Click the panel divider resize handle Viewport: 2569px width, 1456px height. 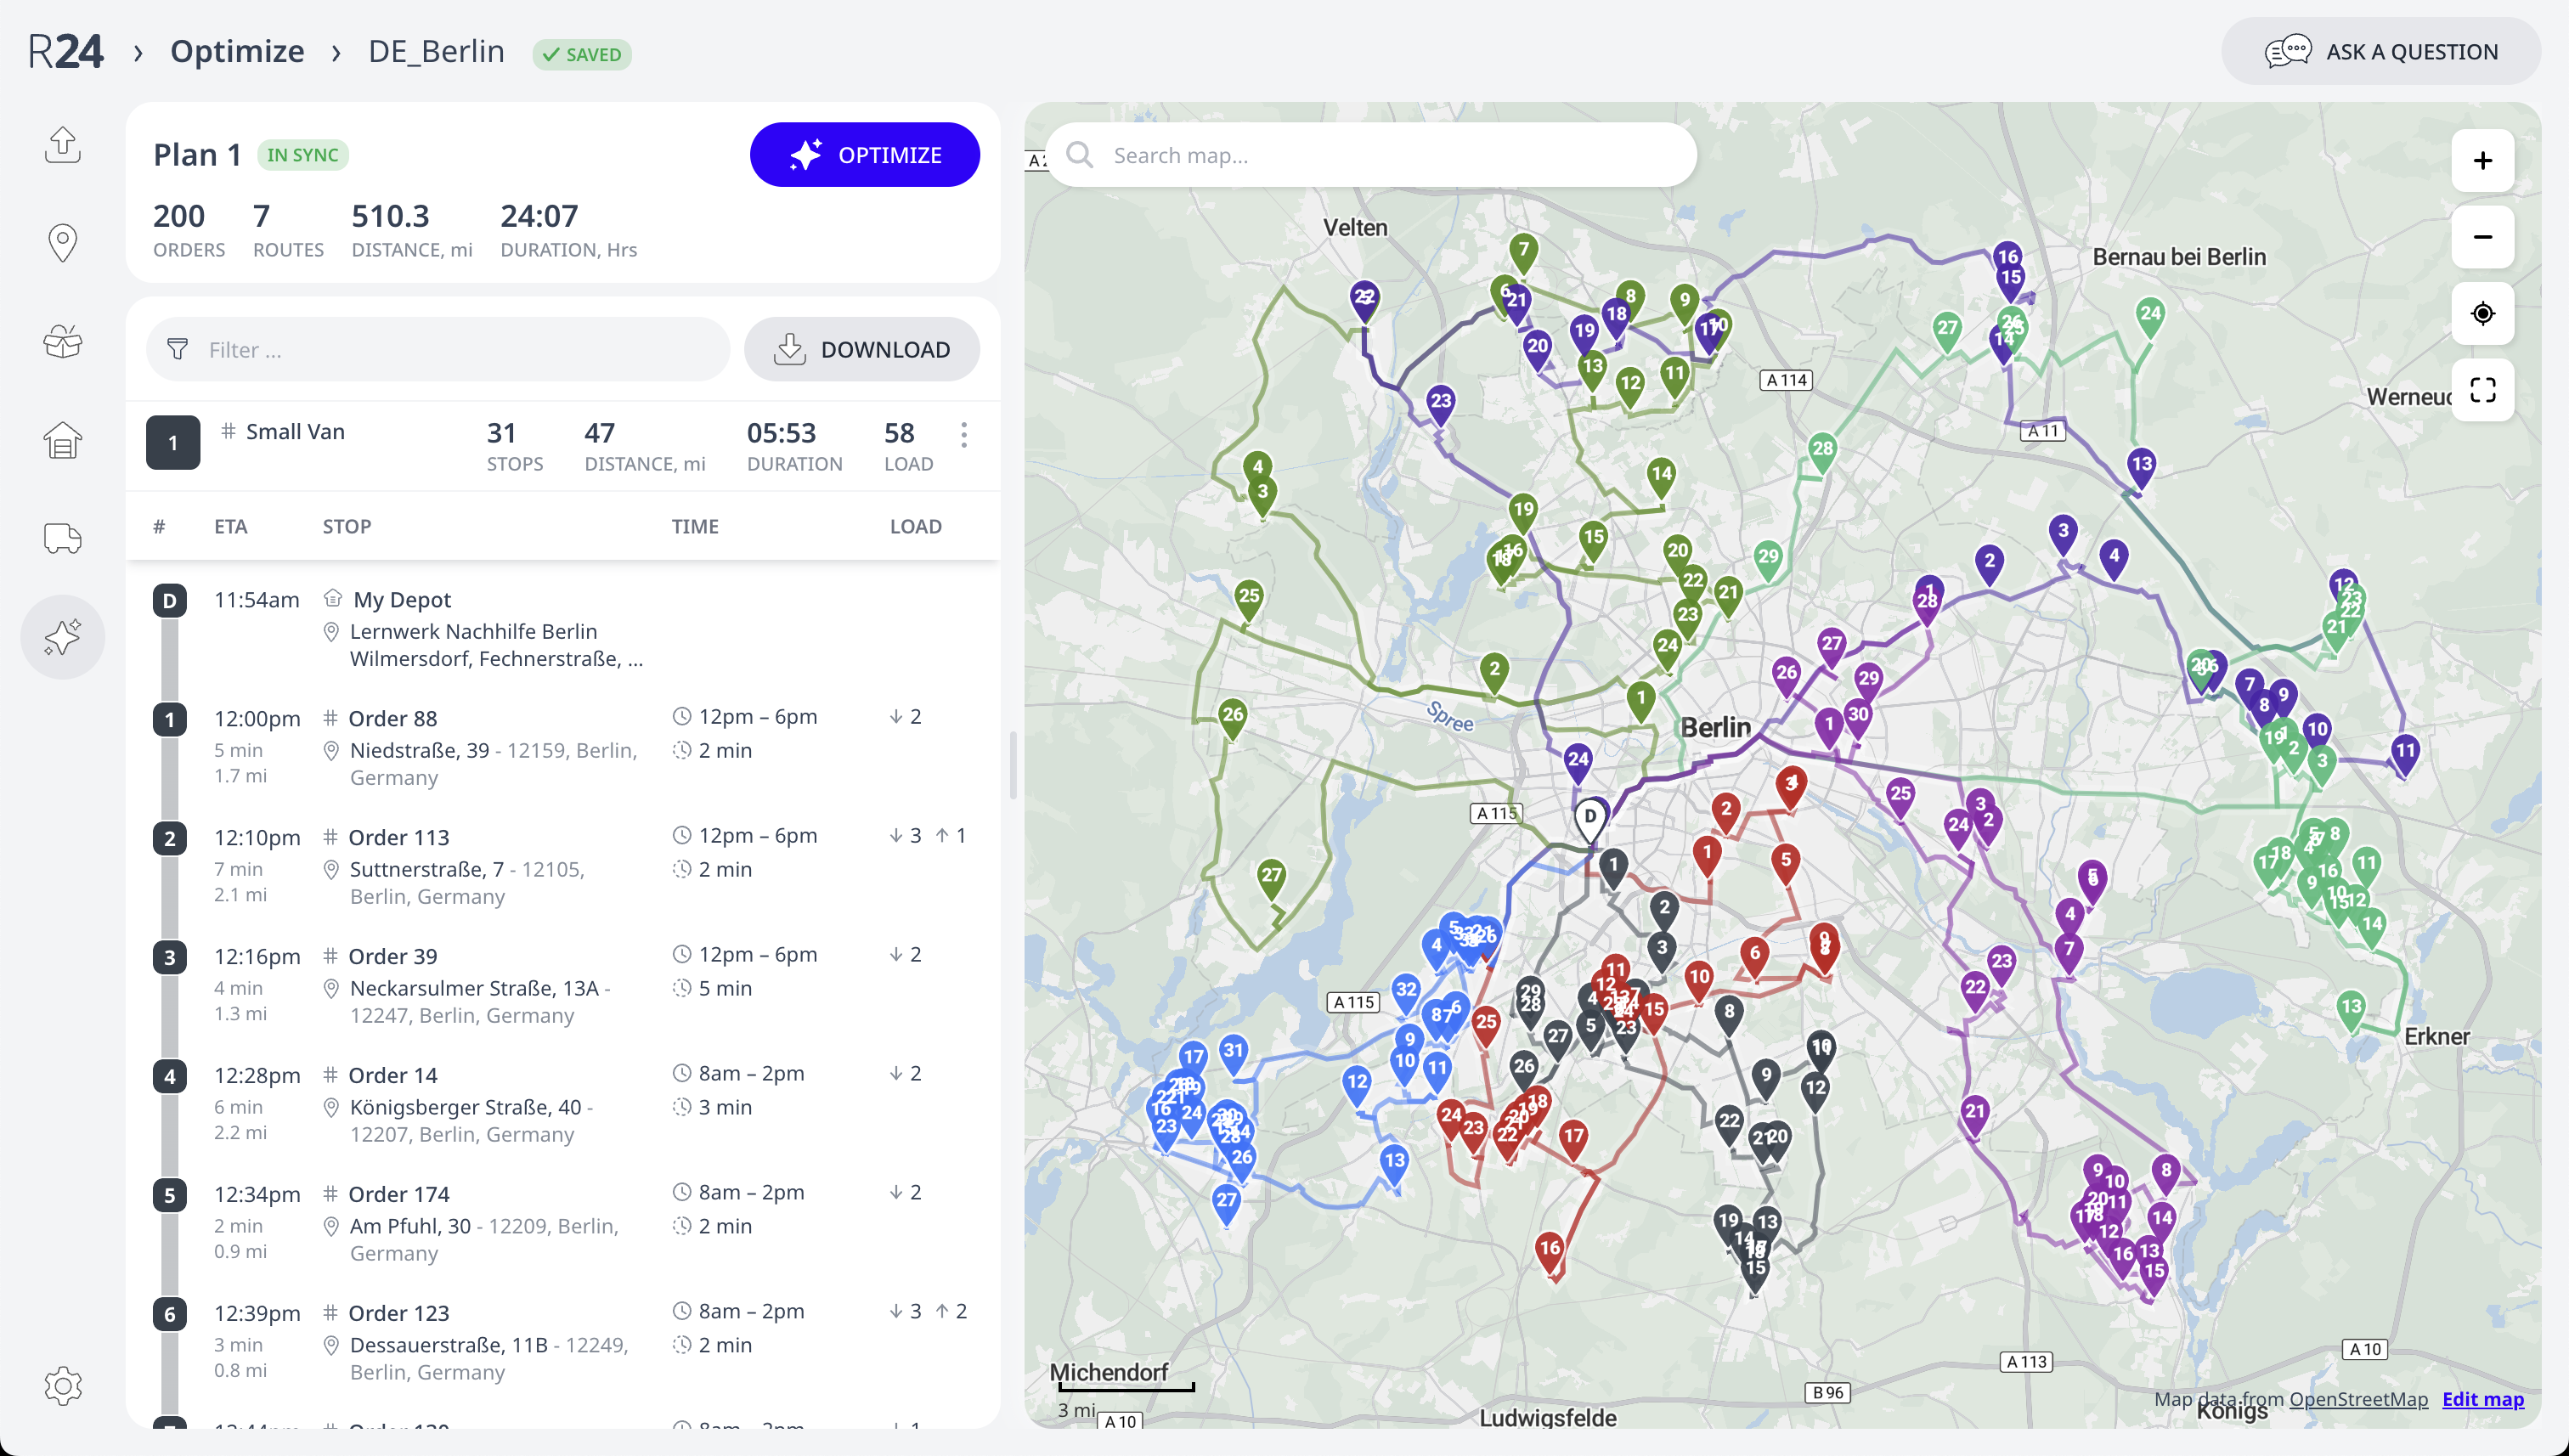pos(1012,765)
